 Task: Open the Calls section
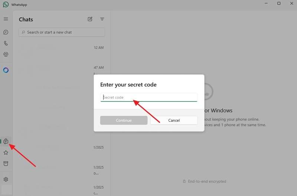click(6, 43)
